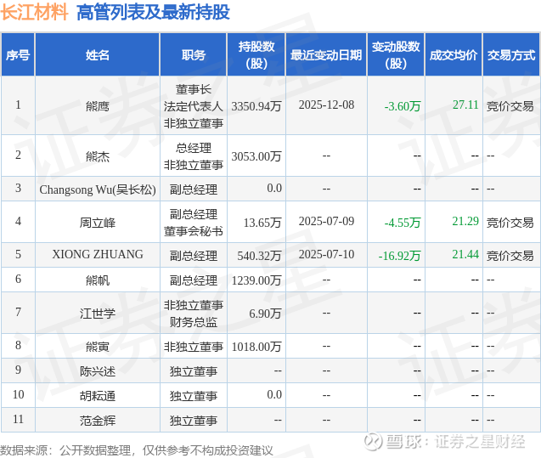The height and width of the screenshot is (458, 541).
Task: Click the average price 27.11
Action: point(465,105)
